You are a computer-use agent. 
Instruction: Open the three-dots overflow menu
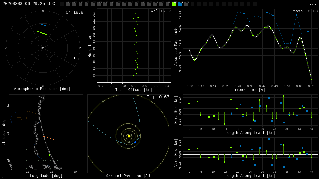tap(312, 4)
